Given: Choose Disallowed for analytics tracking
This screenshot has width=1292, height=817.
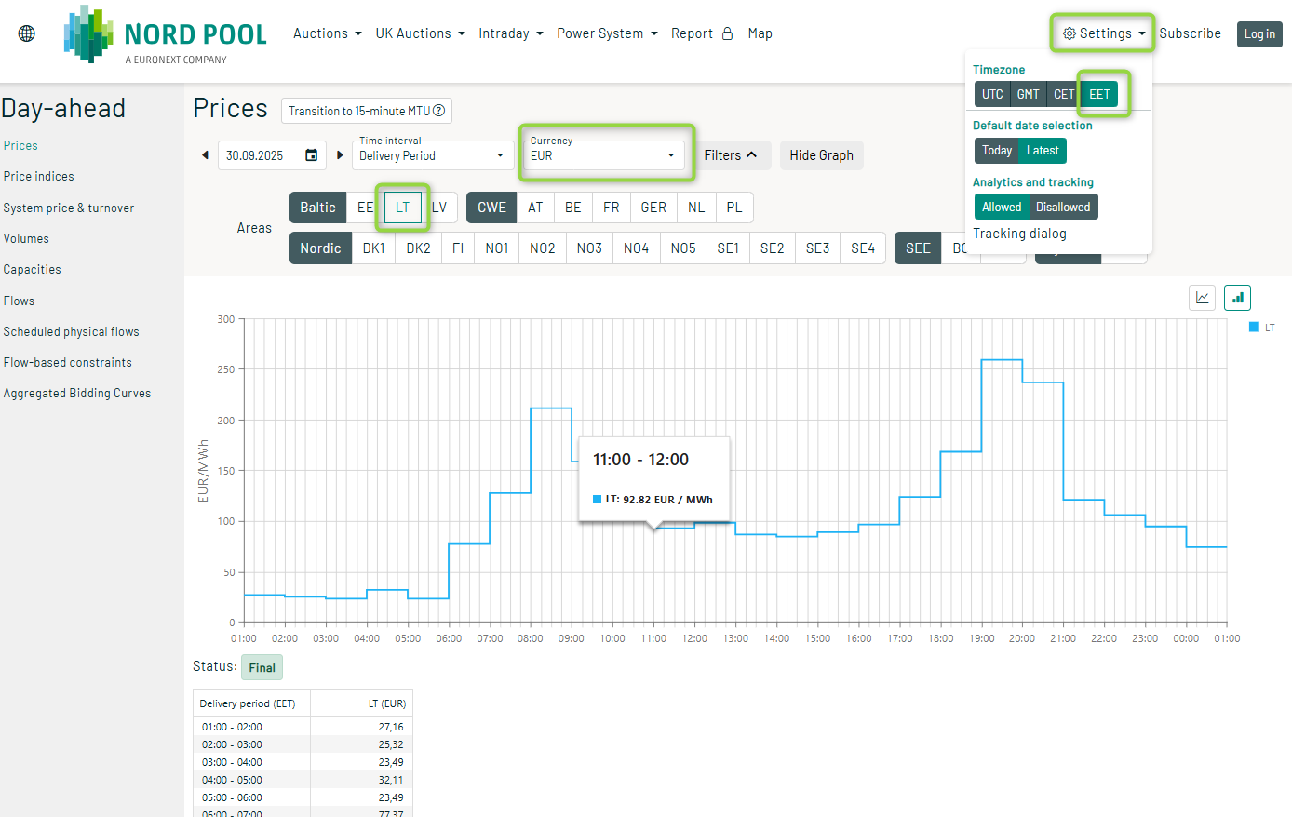Looking at the screenshot, I should [x=1063, y=207].
